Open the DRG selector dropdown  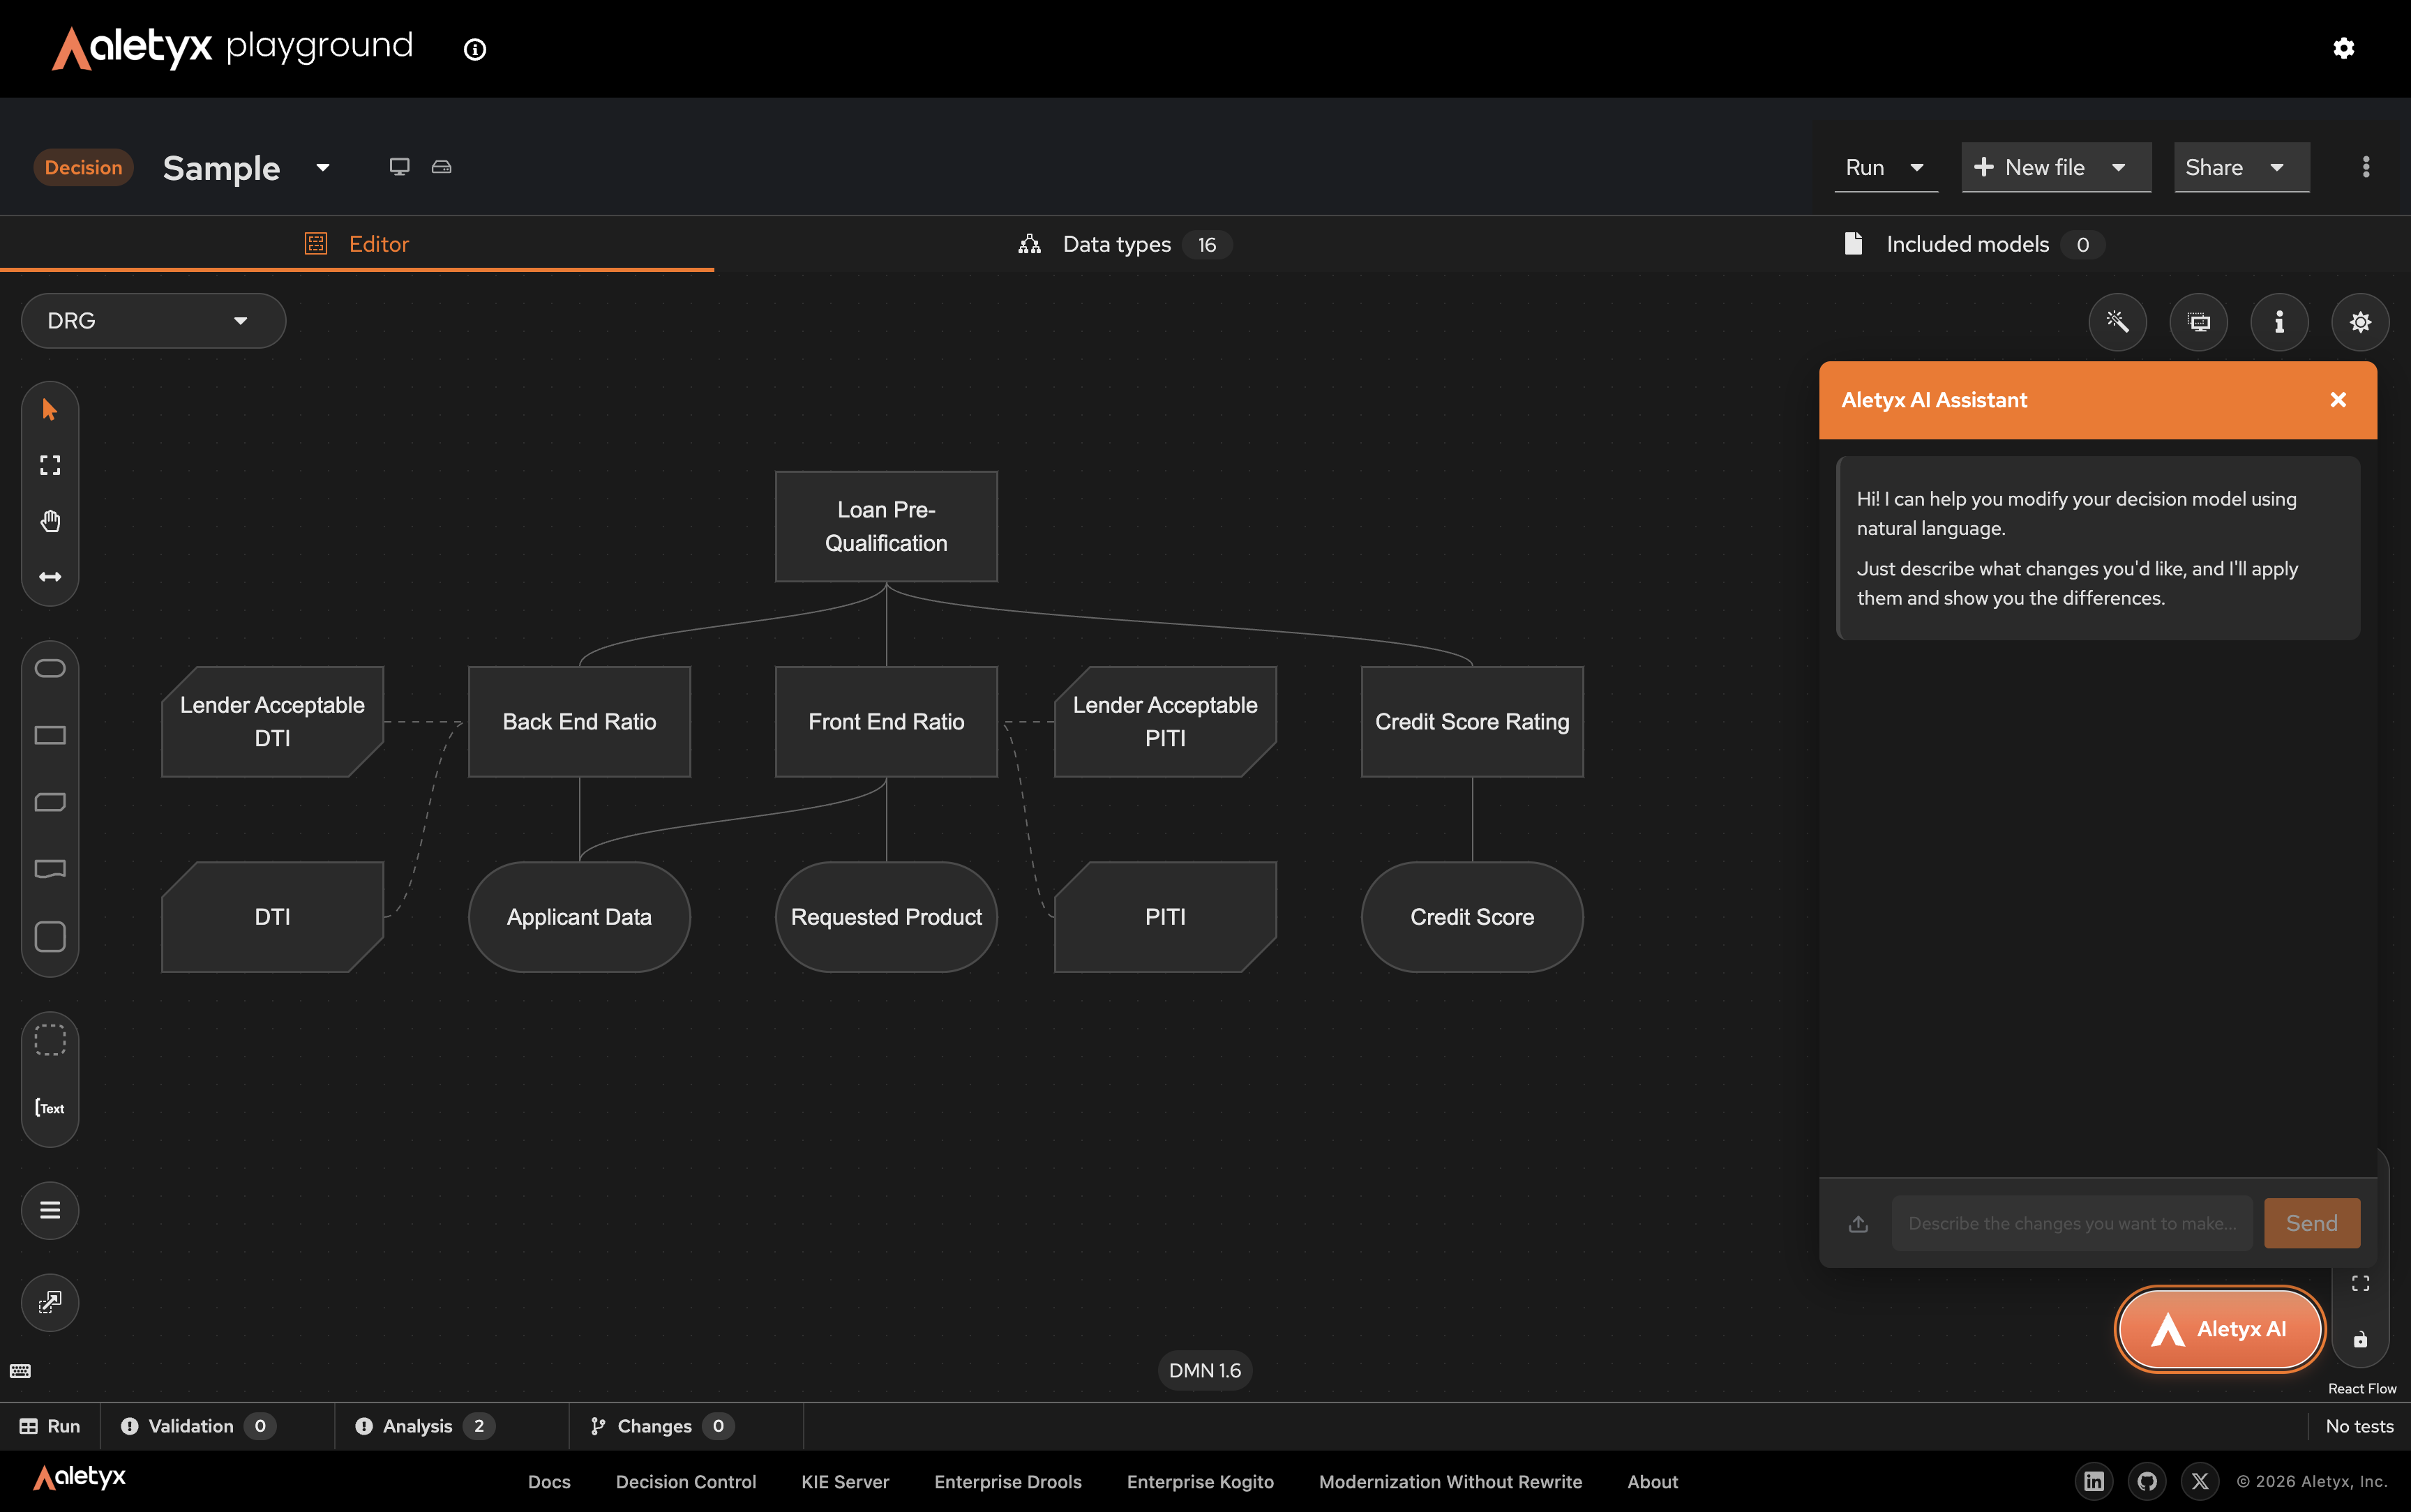click(153, 321)
